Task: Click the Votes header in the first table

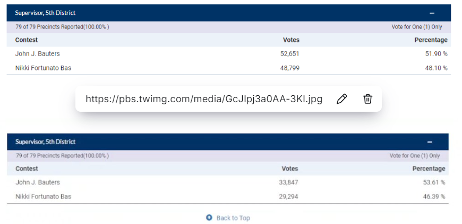Action: pyautogui.click(x=291, y=40)
